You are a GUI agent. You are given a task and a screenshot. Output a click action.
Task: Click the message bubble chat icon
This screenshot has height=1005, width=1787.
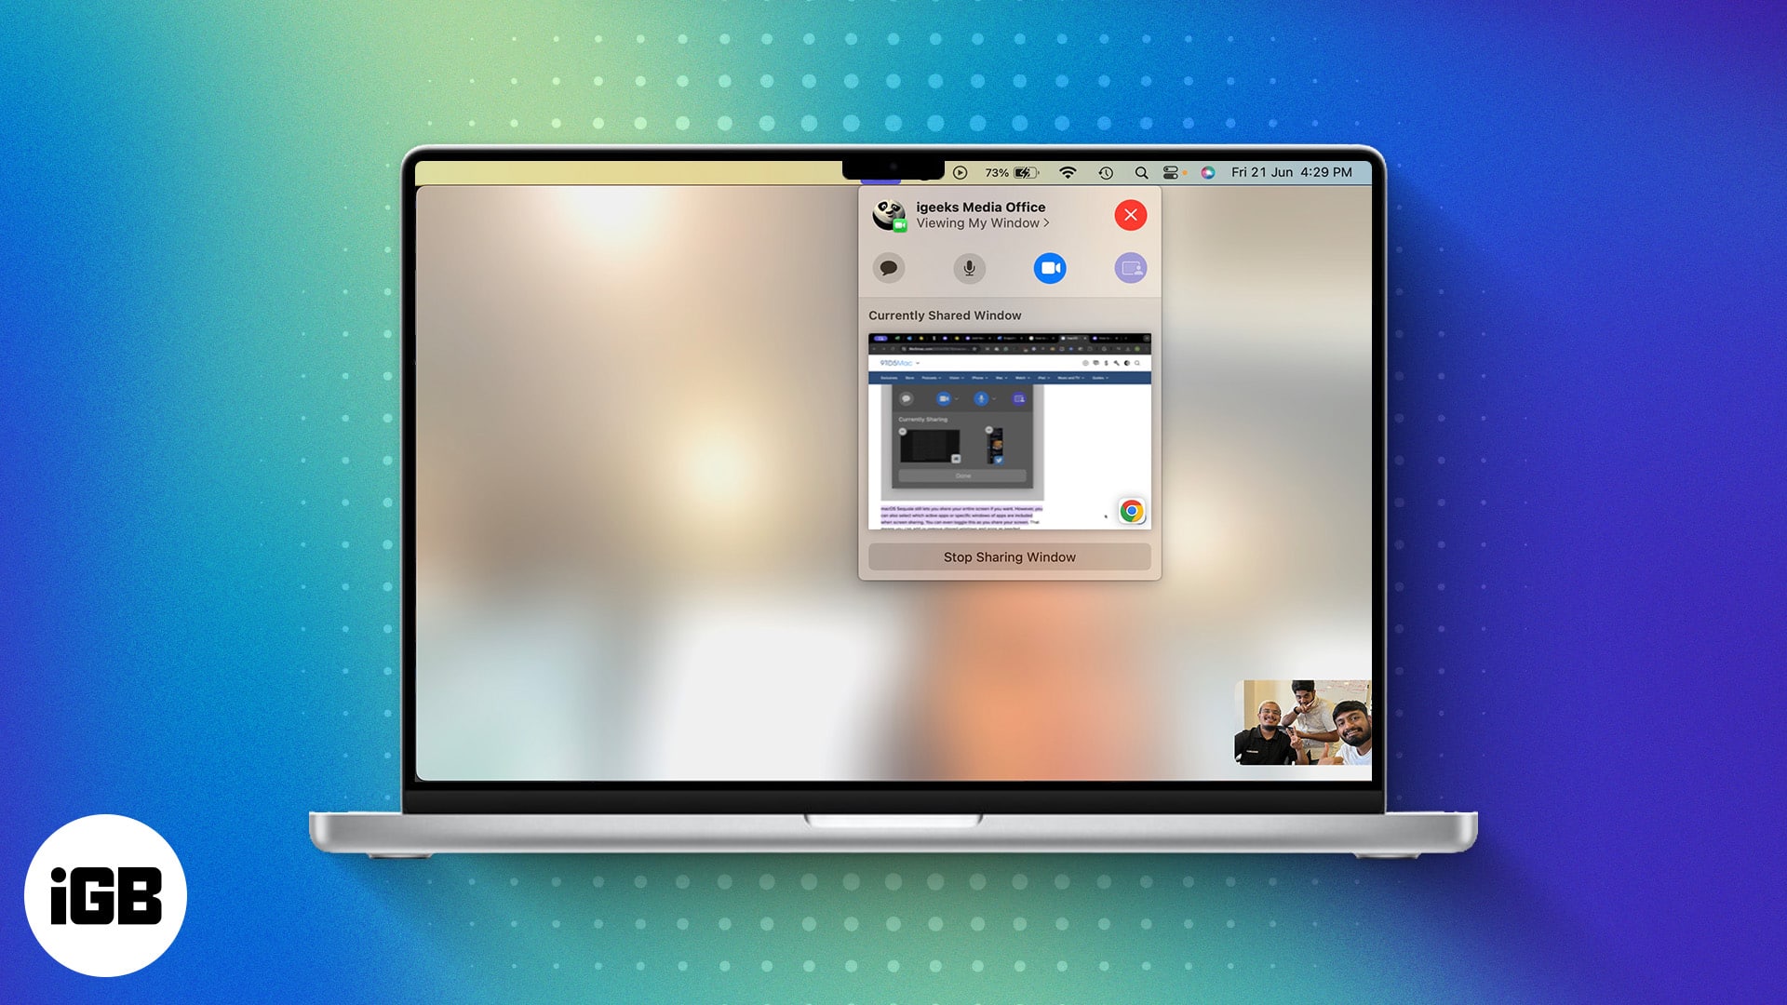click(890, 267)
